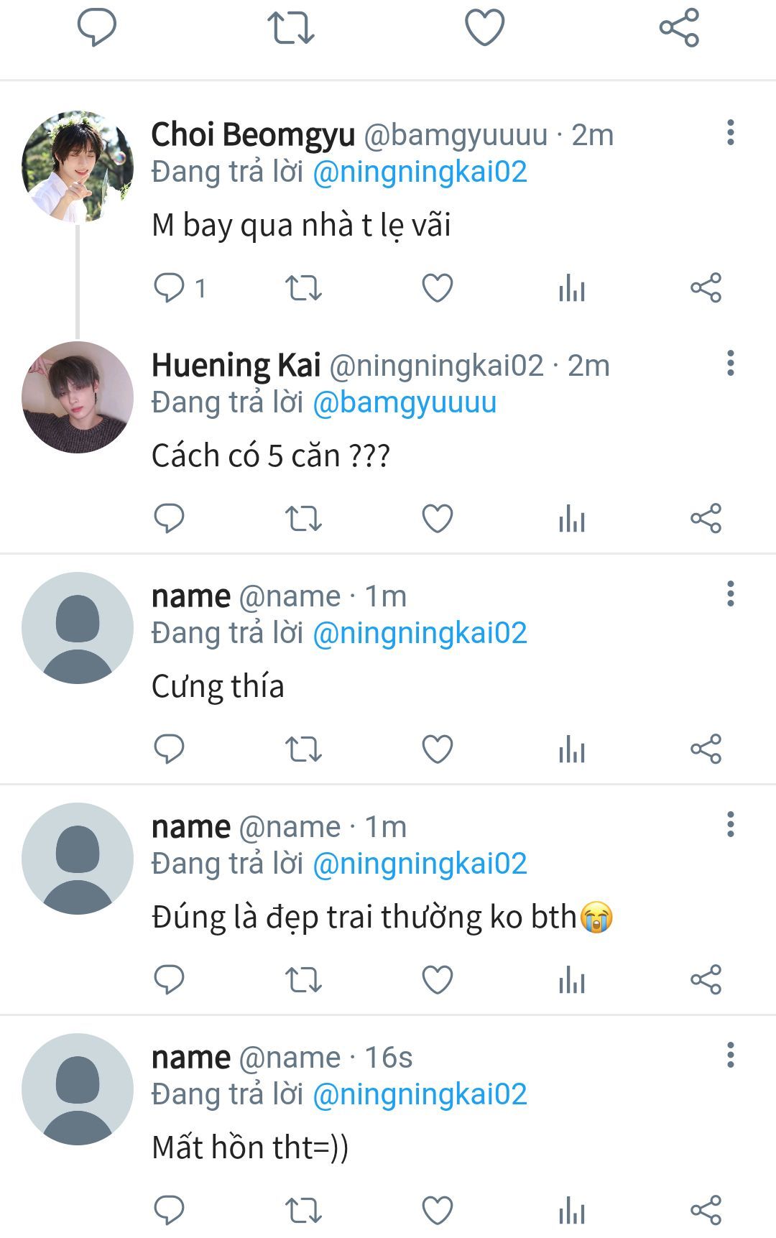Reply to the main tweet at top
The image size is (776, 1238).
(x=97, y=28)
